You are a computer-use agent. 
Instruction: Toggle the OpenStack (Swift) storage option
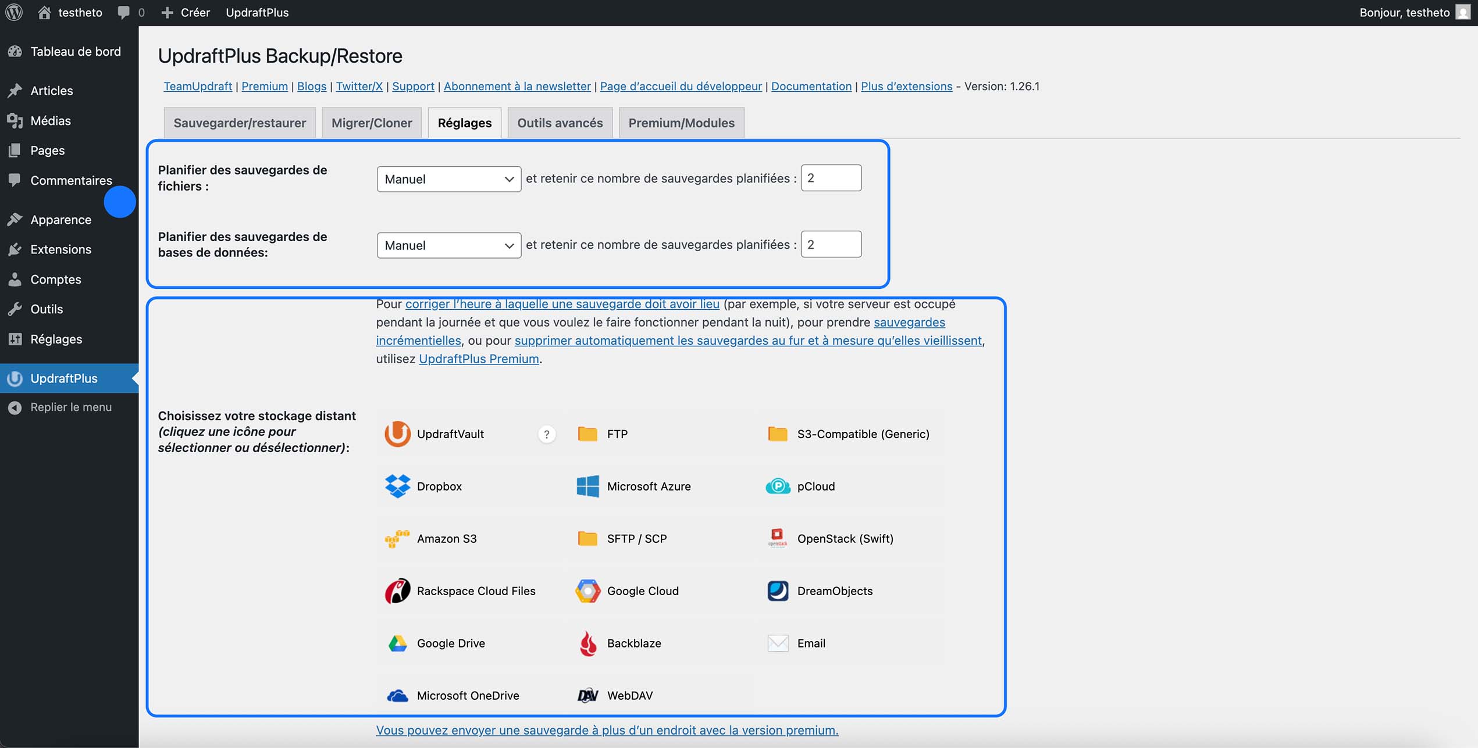777,538
